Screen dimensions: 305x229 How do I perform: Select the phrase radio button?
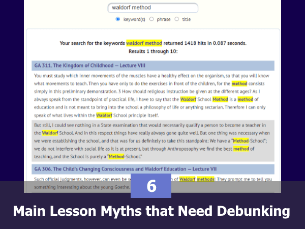[151, 19]
